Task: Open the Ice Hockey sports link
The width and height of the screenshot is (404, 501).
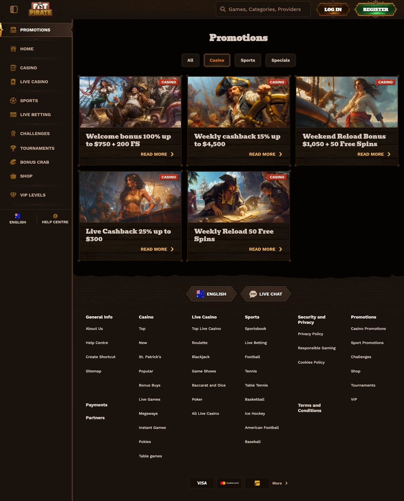Action: [255, 414]
